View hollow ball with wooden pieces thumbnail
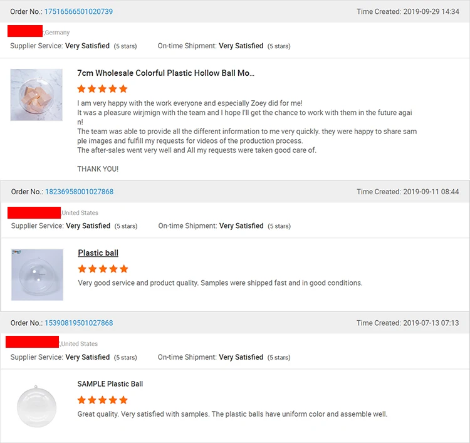Image resolution: width=470 pixels, height=443 pixels. coord(36,95)
